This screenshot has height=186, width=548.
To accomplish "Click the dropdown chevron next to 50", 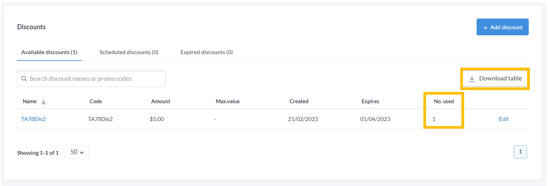I will pos(82,153).
